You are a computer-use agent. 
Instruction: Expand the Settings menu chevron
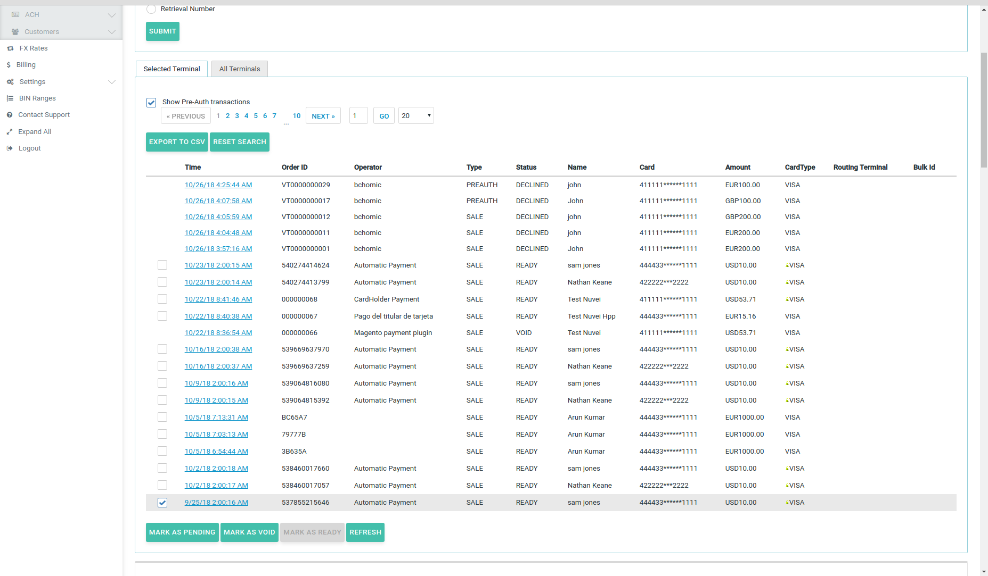click(x=111, y=82)
